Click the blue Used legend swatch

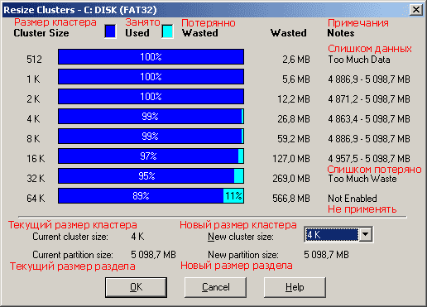pyautogui.click(x=110, y=31)
